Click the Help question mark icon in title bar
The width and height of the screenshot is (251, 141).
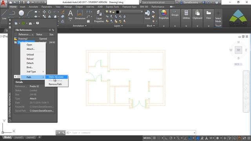coord(217,2)
